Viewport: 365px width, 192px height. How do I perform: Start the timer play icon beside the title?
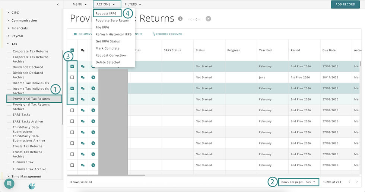(x=208, y=19)
